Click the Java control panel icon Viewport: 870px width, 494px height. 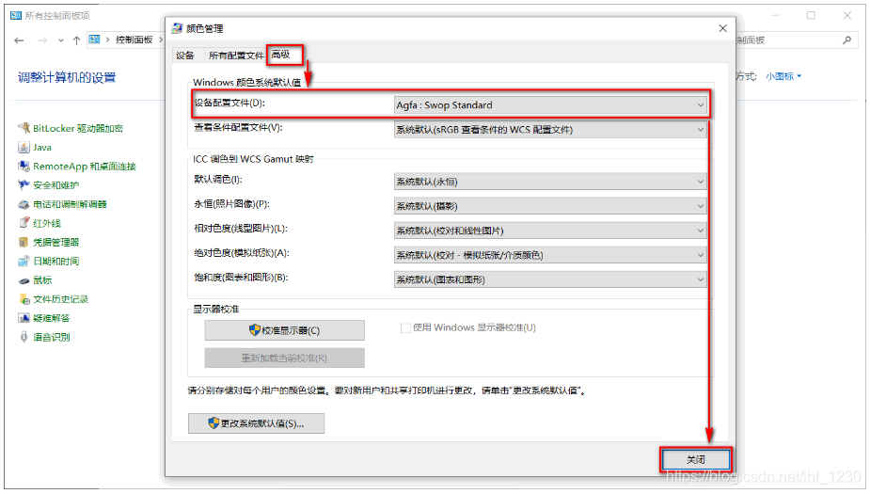pos(24,147)
